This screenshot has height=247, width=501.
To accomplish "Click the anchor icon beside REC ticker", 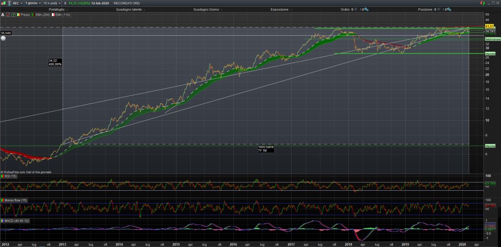I will pyautogui.click(x=9, y=3).
